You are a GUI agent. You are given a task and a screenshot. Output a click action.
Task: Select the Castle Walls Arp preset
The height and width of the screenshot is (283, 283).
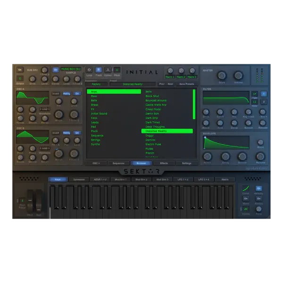click(156, 105)
